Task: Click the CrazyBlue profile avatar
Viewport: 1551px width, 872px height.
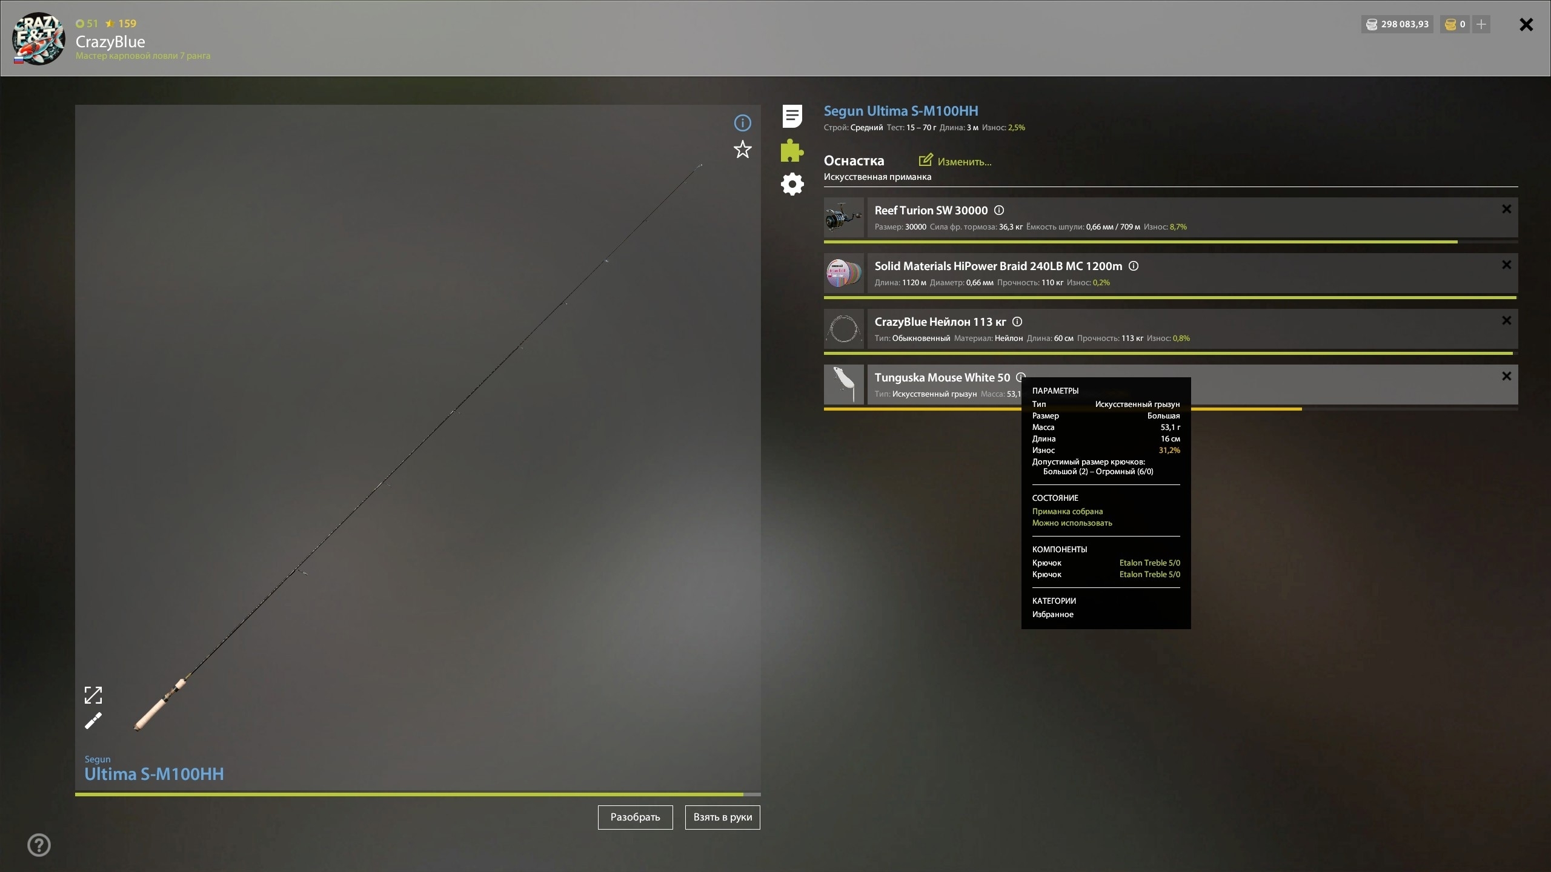Action: (39, 39)
